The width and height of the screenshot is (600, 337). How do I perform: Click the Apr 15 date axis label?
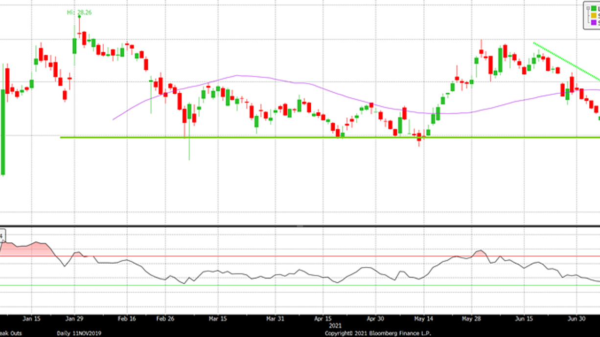[323, 318]
